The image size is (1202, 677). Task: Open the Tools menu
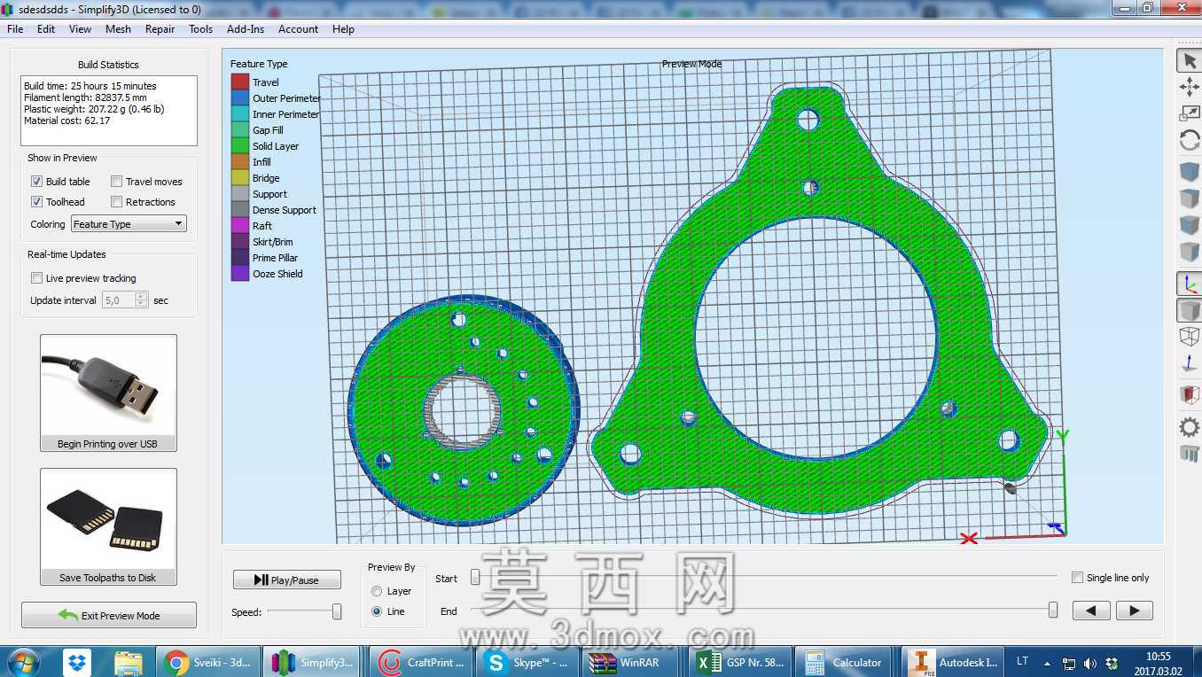tap(201, 29)
